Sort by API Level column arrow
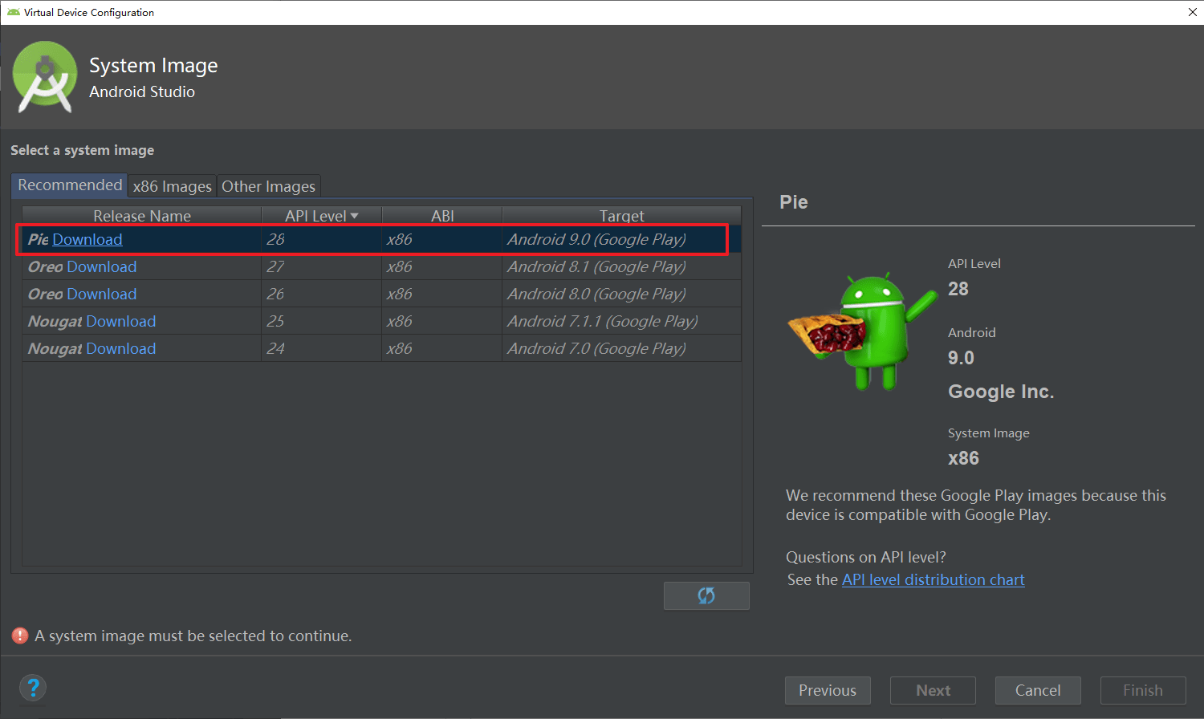The width and height of the screenshot is (1204, 719). [355, 216]
